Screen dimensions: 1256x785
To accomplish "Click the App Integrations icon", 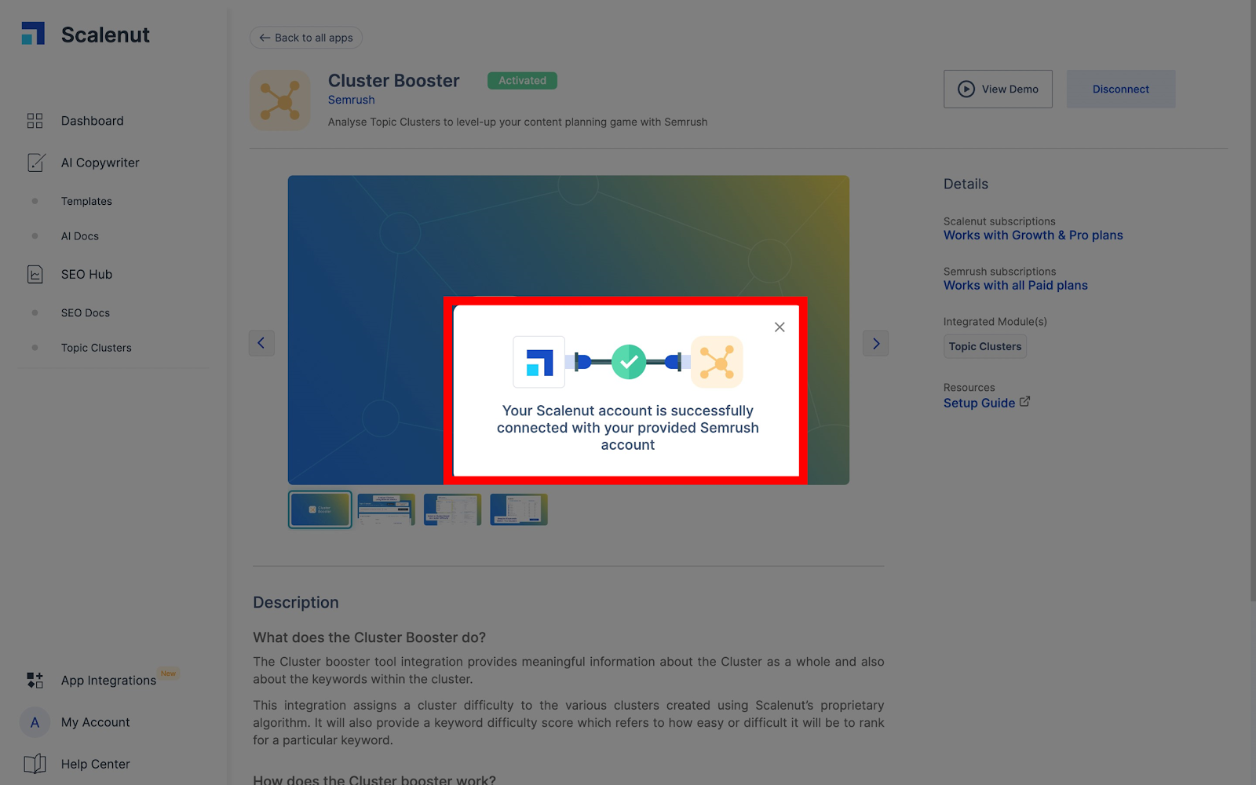I will point(35,680).
